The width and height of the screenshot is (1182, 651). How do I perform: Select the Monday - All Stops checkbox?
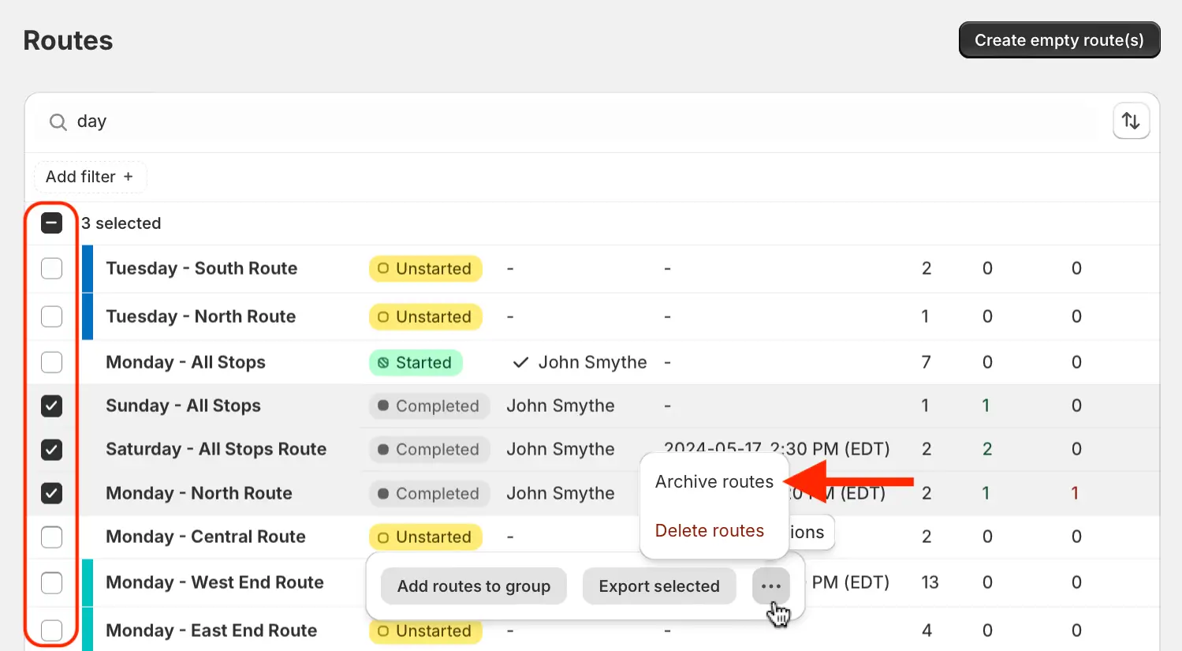point(51,362)
